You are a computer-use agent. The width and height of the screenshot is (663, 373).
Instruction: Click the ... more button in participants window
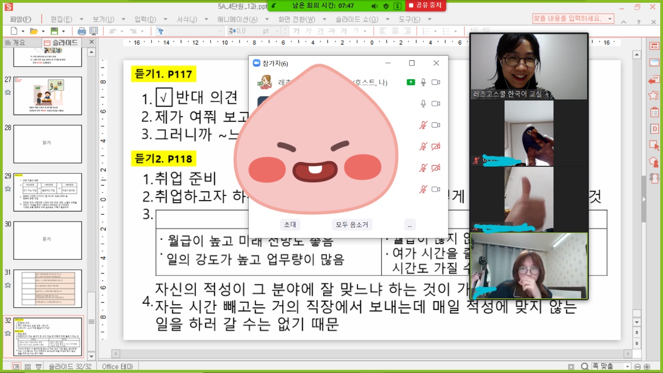[409, 224]
